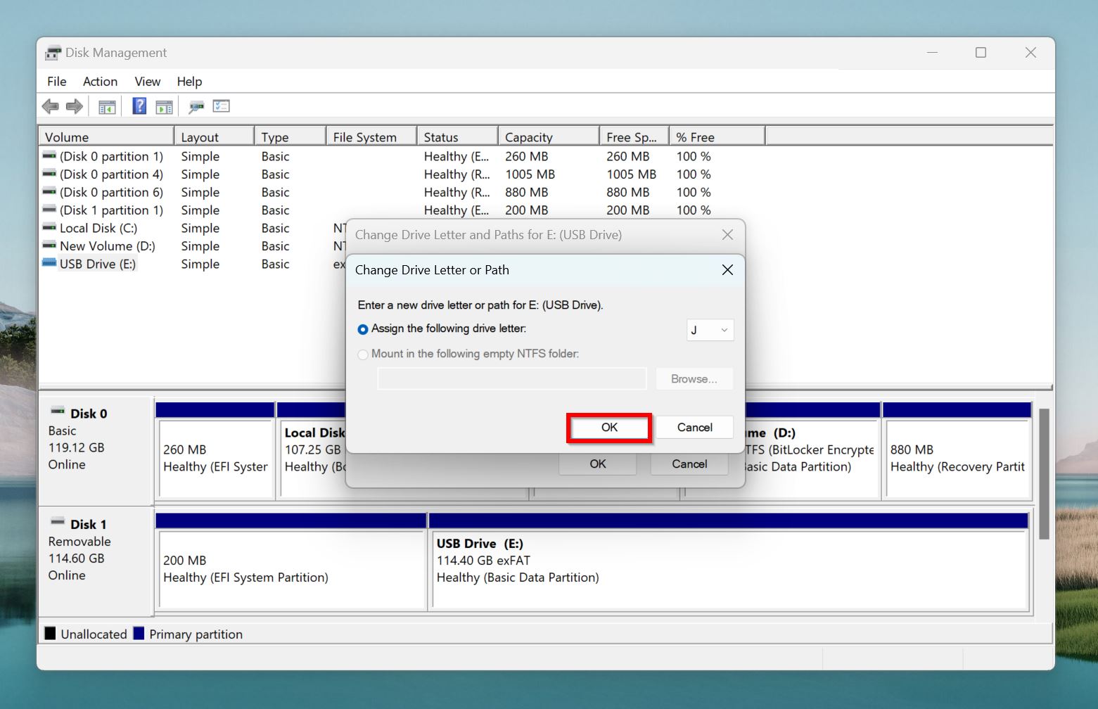The width and height of the screenshot is (1098, 709).
Task: Click the black Unallocated legend swatch
Action: click(50, 634)
